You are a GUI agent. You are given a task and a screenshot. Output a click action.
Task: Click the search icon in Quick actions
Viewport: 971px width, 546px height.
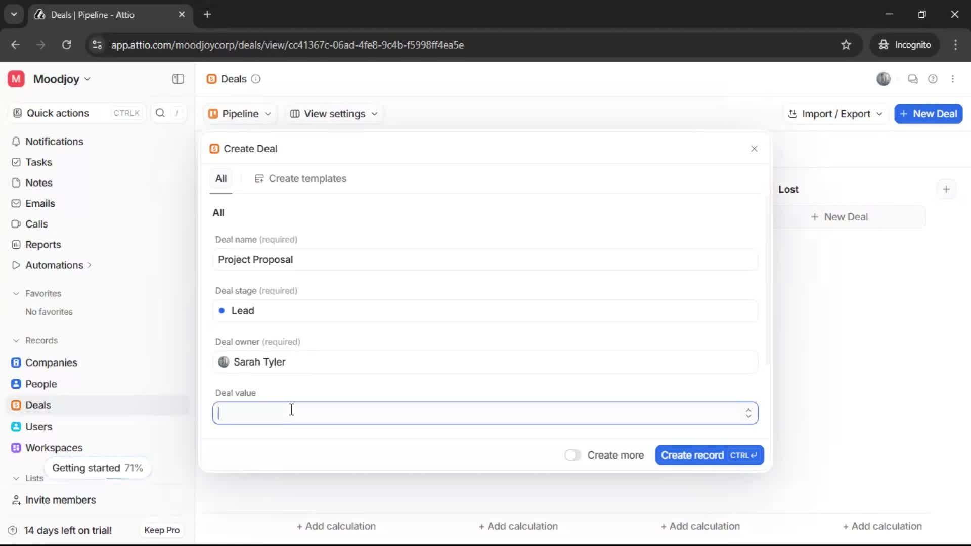click(160, 113)
